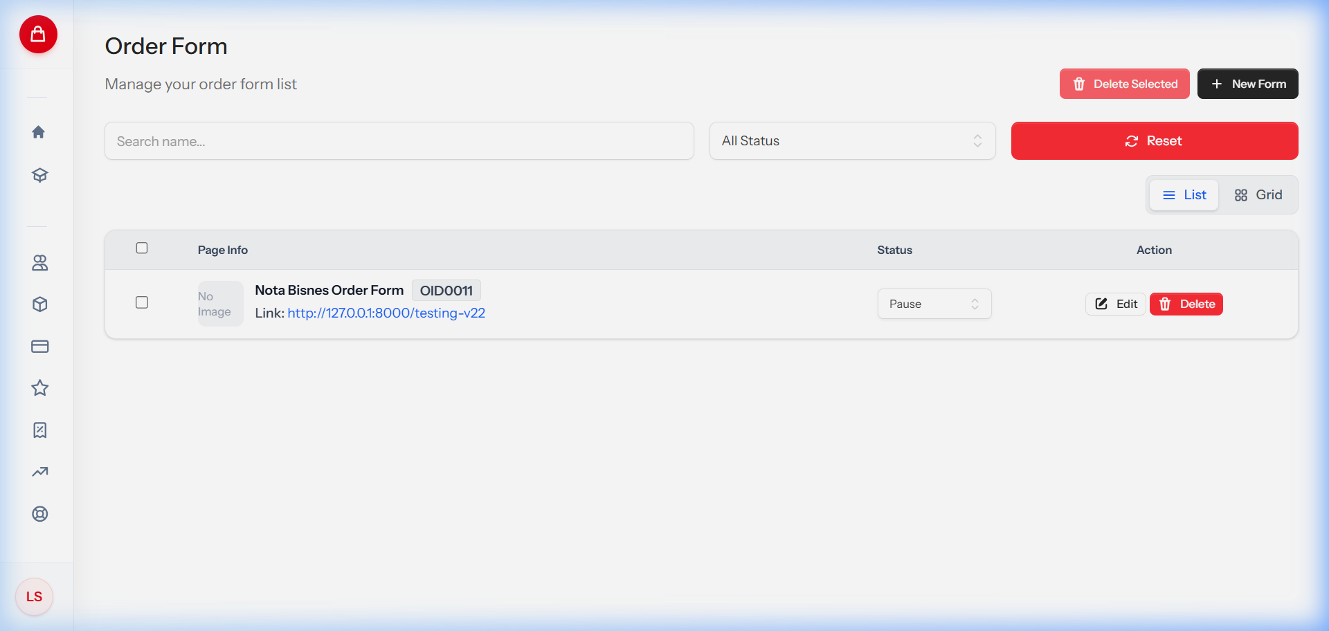The image size is (1329, 631).
Task: Open the credit card sidebar icon
Action: click(x=39, y=347)
